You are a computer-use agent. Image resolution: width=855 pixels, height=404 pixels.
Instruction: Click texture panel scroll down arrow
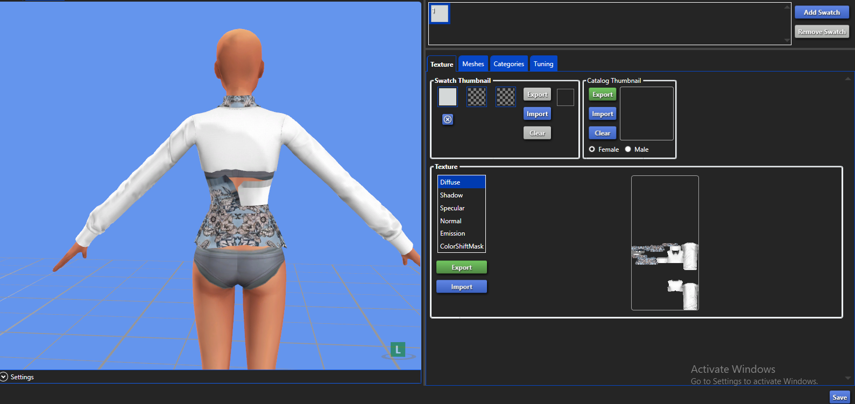[x=848, y=378]
